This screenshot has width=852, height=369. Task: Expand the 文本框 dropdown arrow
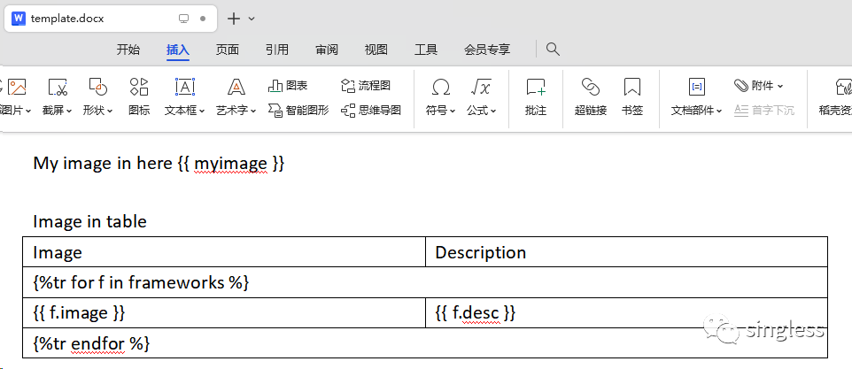click(202, 111)
